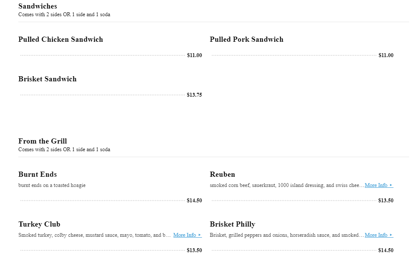Open More Info link for Turkey Club
The width and height of the screenshot is (410, 267).
tap(185, 235)
